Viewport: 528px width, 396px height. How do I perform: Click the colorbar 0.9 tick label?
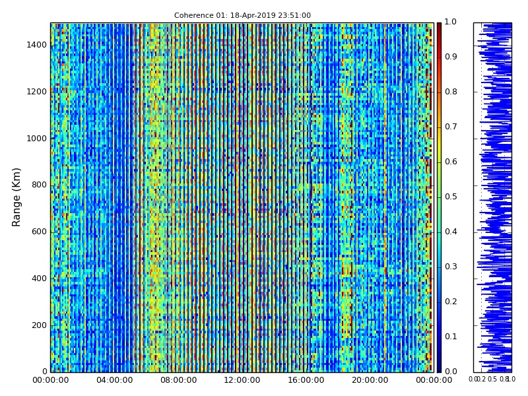click(451, 57)
